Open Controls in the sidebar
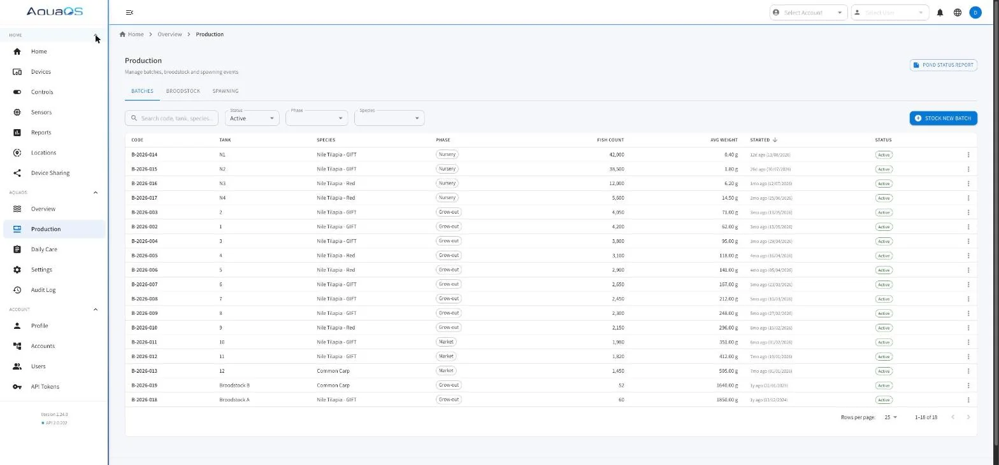The width and height of the screenshot is (999, 465). (54, 92)
